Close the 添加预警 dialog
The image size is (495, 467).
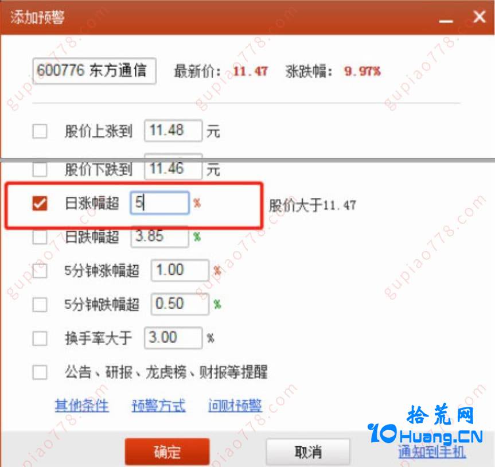click(479, 17)
